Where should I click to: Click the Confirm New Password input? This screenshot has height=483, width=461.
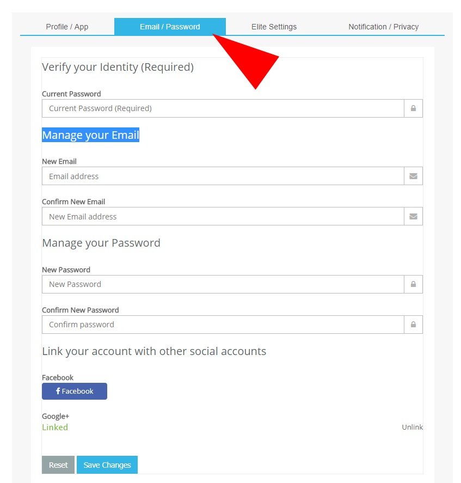click(x=223, y=325)
